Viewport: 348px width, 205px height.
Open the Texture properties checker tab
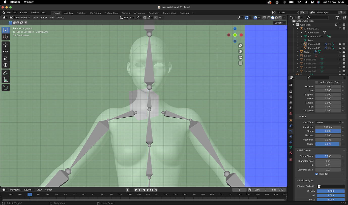click(x=291, y=160)
